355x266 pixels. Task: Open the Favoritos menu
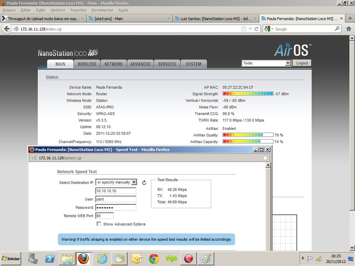point(78,10)
